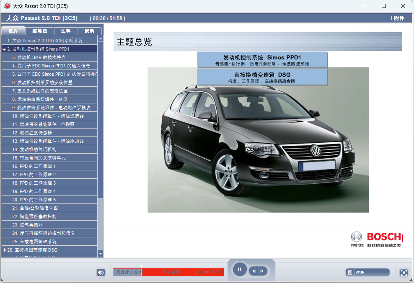Viewport: 414px width, 283px height.
Task: Close the Passat 2.0 TDI window
Action: [x=403, y=6]
